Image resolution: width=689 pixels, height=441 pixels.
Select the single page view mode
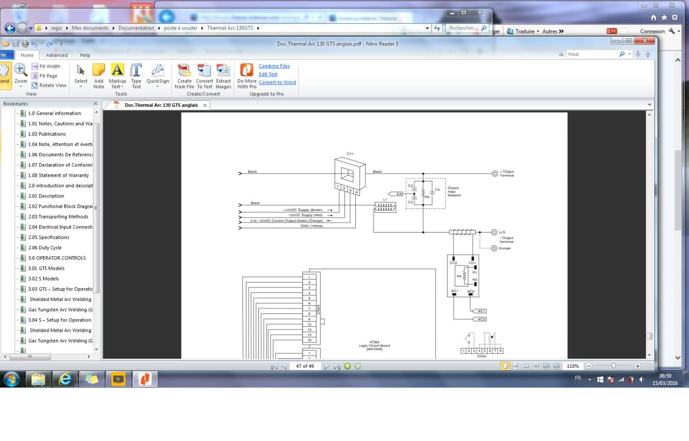click(505, 366)
